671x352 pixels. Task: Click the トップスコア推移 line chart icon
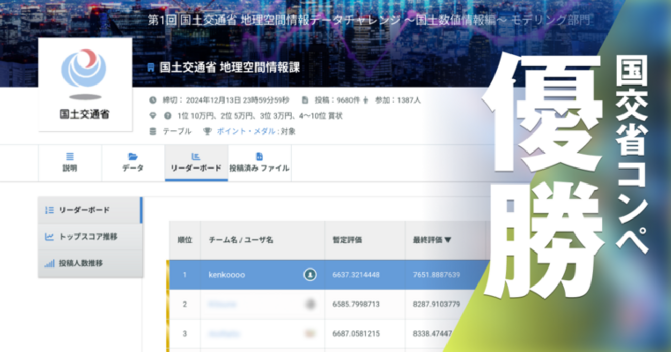(50, 237)
